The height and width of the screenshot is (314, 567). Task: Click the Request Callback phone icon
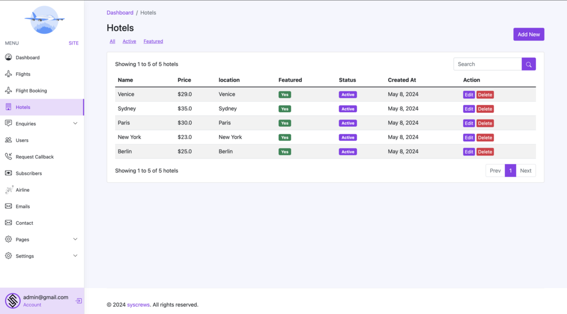coord(8,157)
